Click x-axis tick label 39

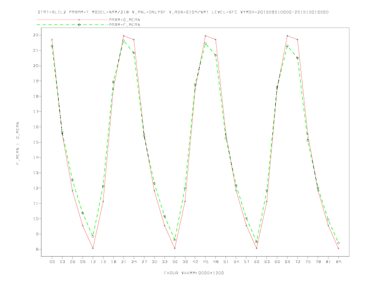click(185, 262)
